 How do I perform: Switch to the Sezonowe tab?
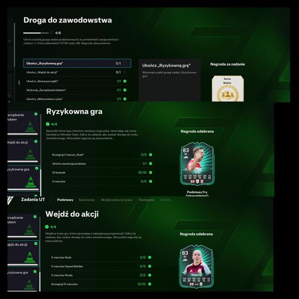coord(87,200)
